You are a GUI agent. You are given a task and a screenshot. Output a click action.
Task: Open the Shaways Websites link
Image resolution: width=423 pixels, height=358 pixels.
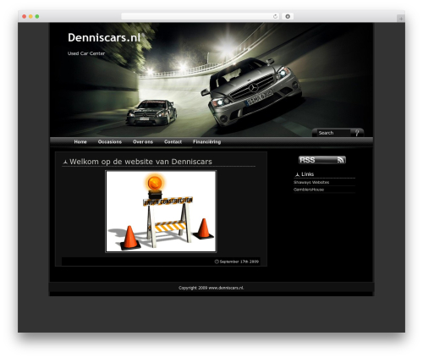pos(311,182)
